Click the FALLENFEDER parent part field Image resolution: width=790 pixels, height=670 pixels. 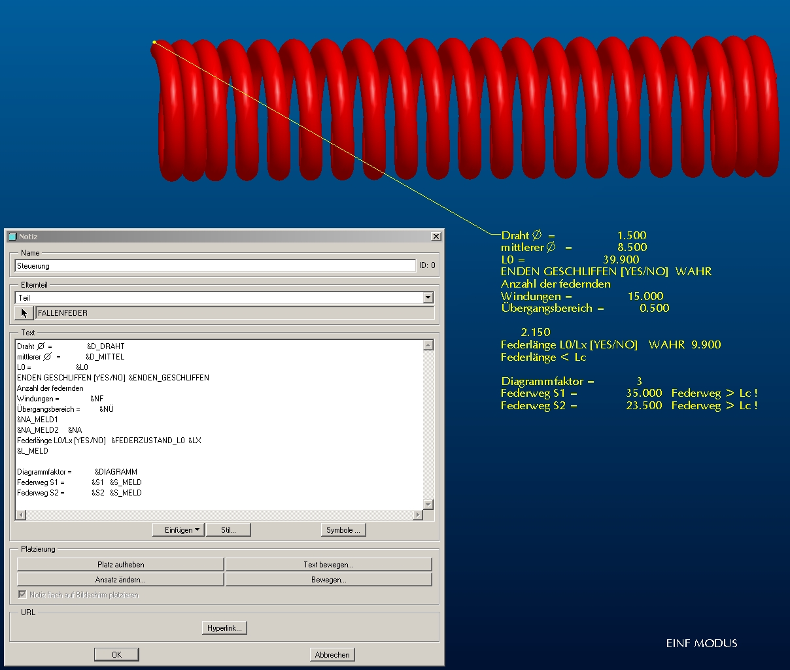[235, 313]
